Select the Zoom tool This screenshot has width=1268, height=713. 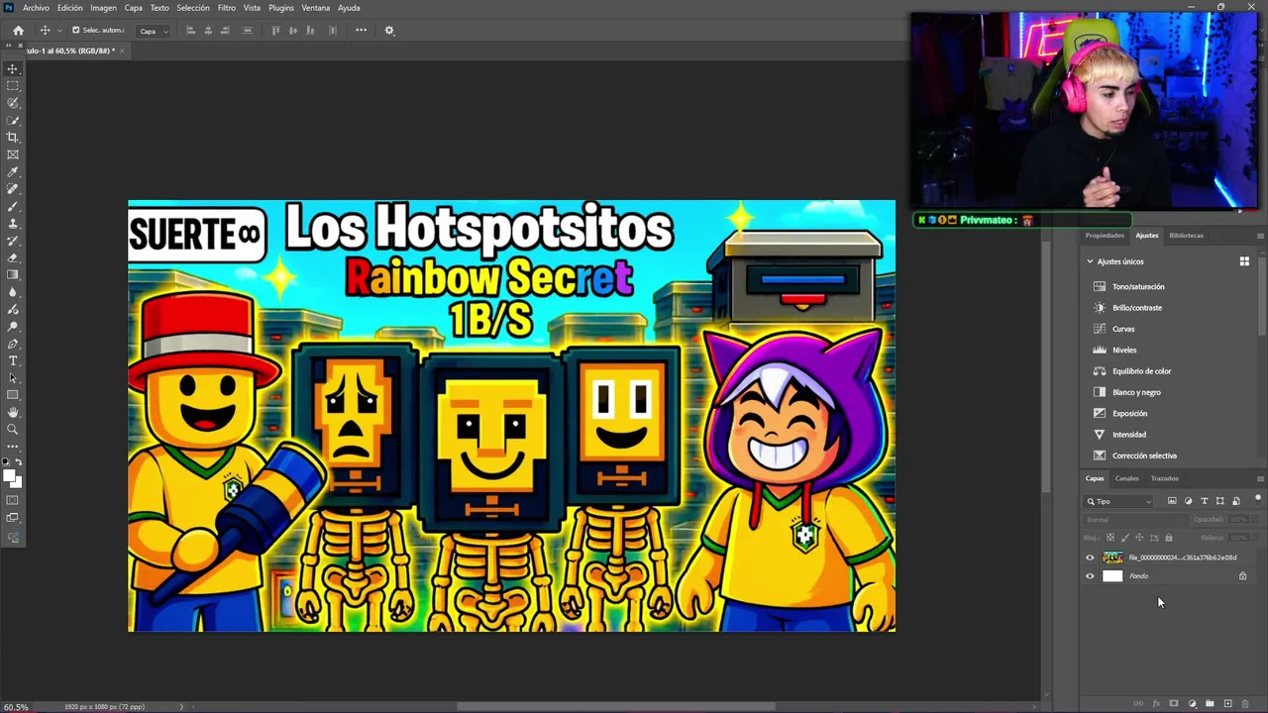13,430
